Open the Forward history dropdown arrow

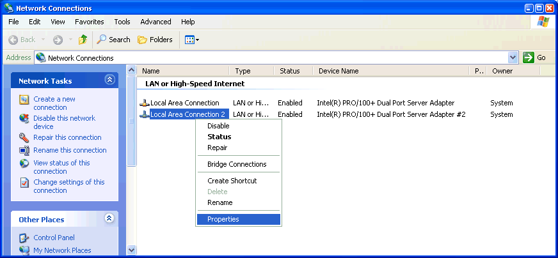[70, 40]
